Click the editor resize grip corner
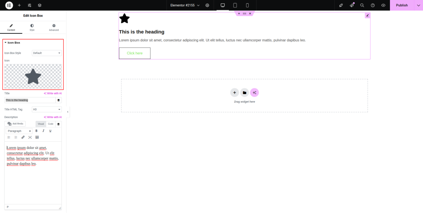The width and height of the screenshot is (423, 213). click(59, 208)
